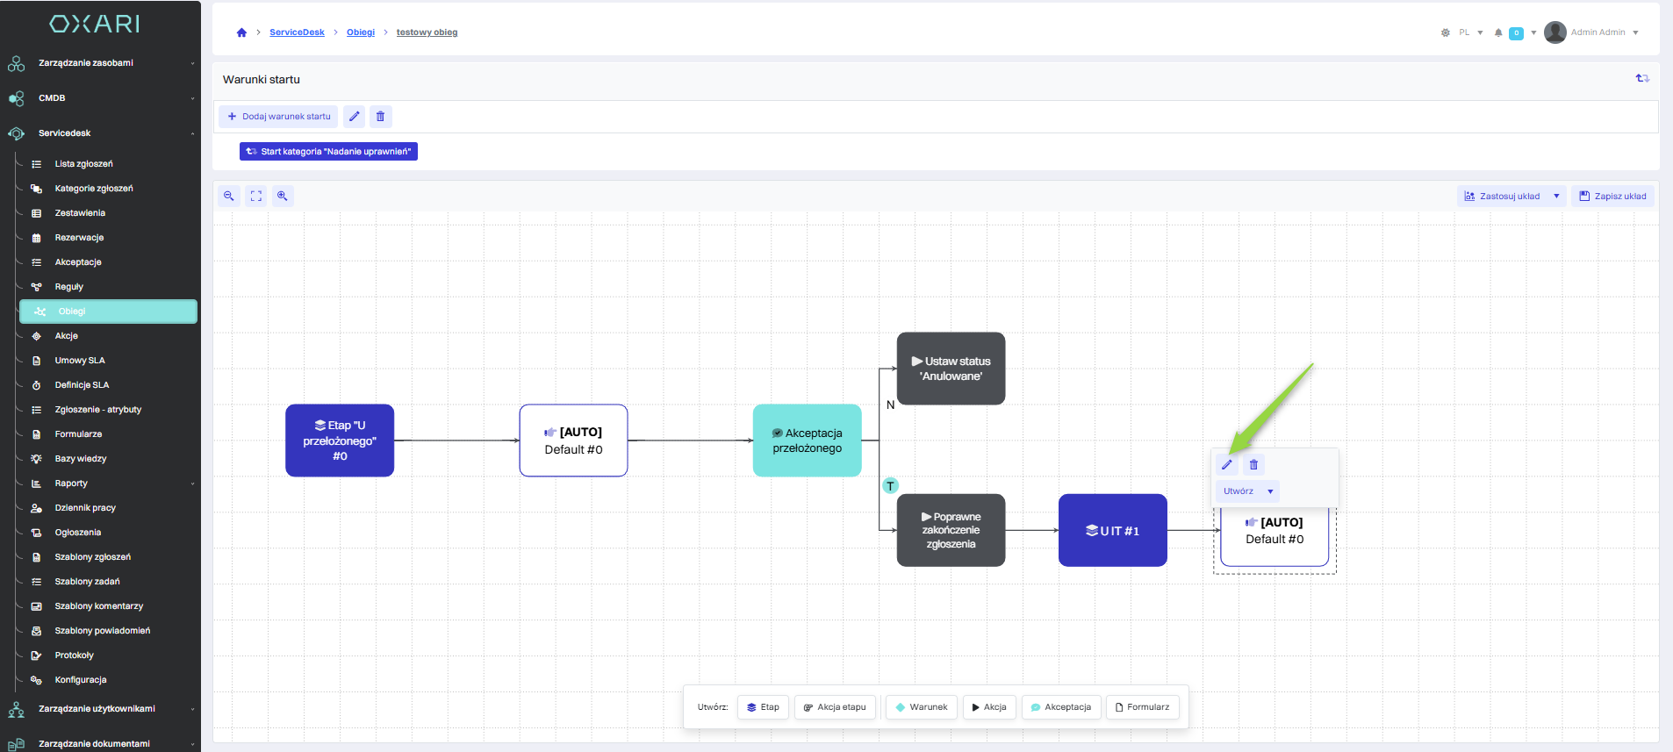This screenshot has height=752, width=1673.
Task: Expand the Zastosuj układ dropdown arrow
Action: pyautogui.click(x=1556, y=197)
